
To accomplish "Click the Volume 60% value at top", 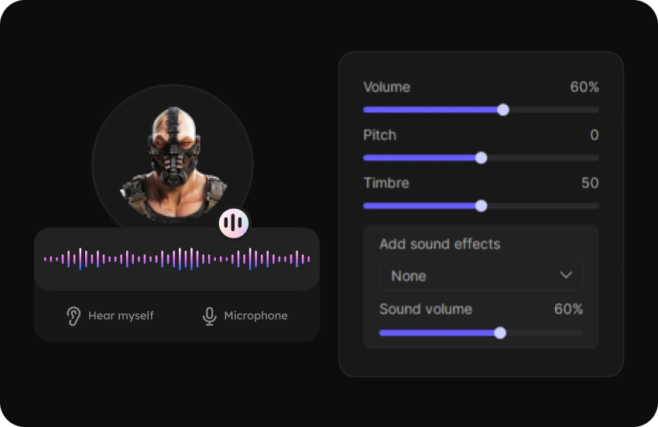I will point(584,87).
